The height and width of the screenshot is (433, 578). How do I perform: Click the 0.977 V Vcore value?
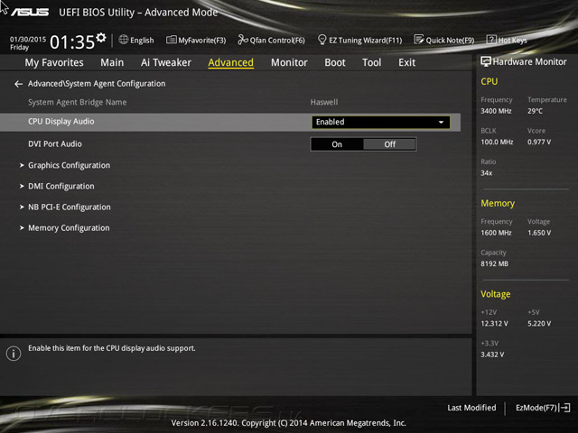coord(539,142)
